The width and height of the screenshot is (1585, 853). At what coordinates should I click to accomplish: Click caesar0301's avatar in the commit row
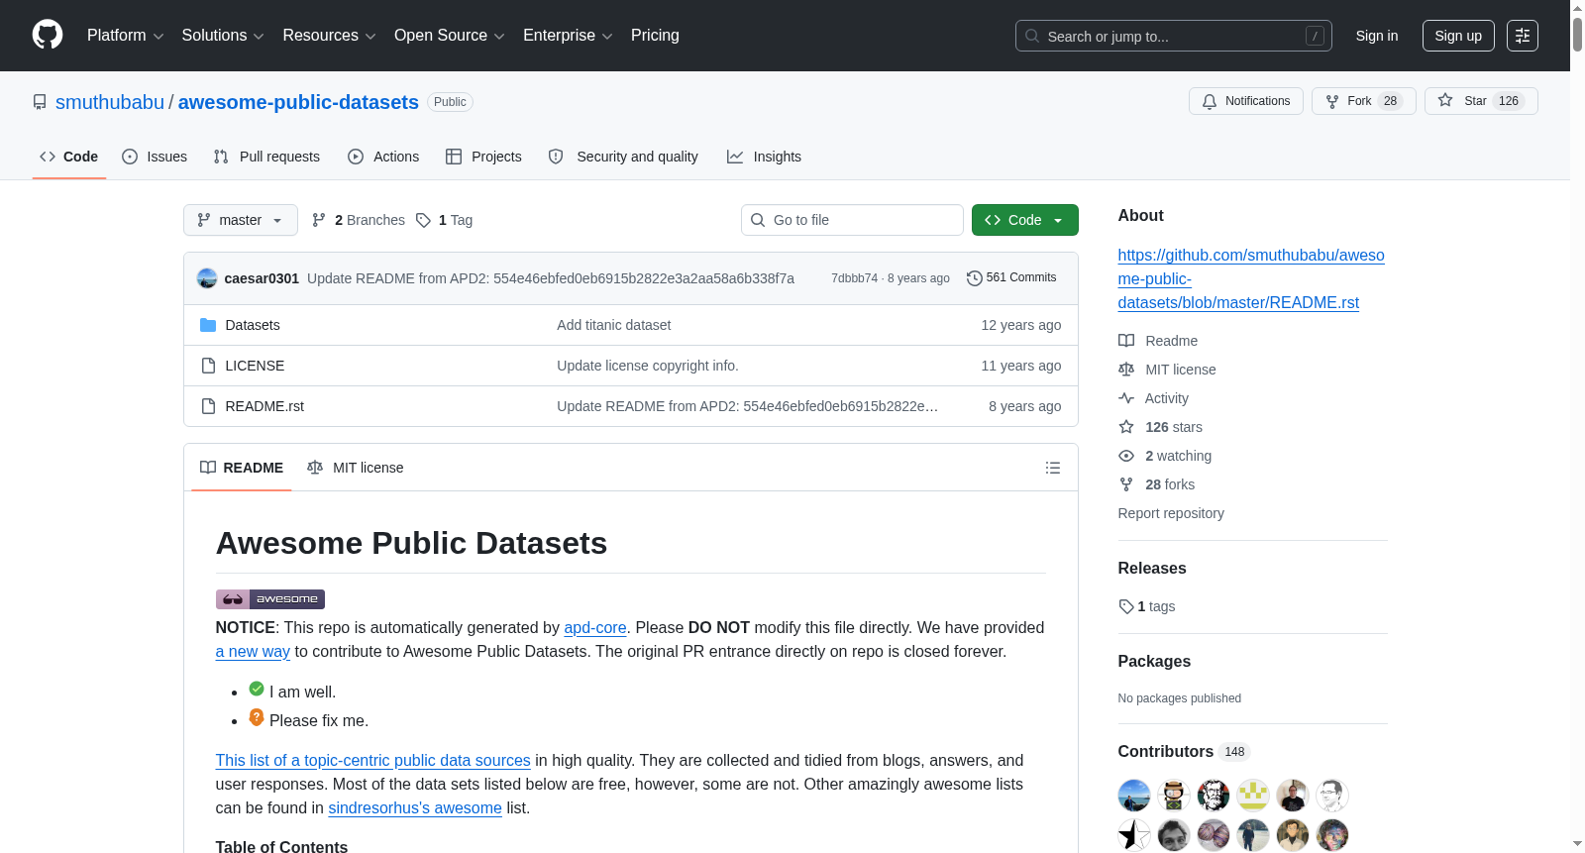207,278
